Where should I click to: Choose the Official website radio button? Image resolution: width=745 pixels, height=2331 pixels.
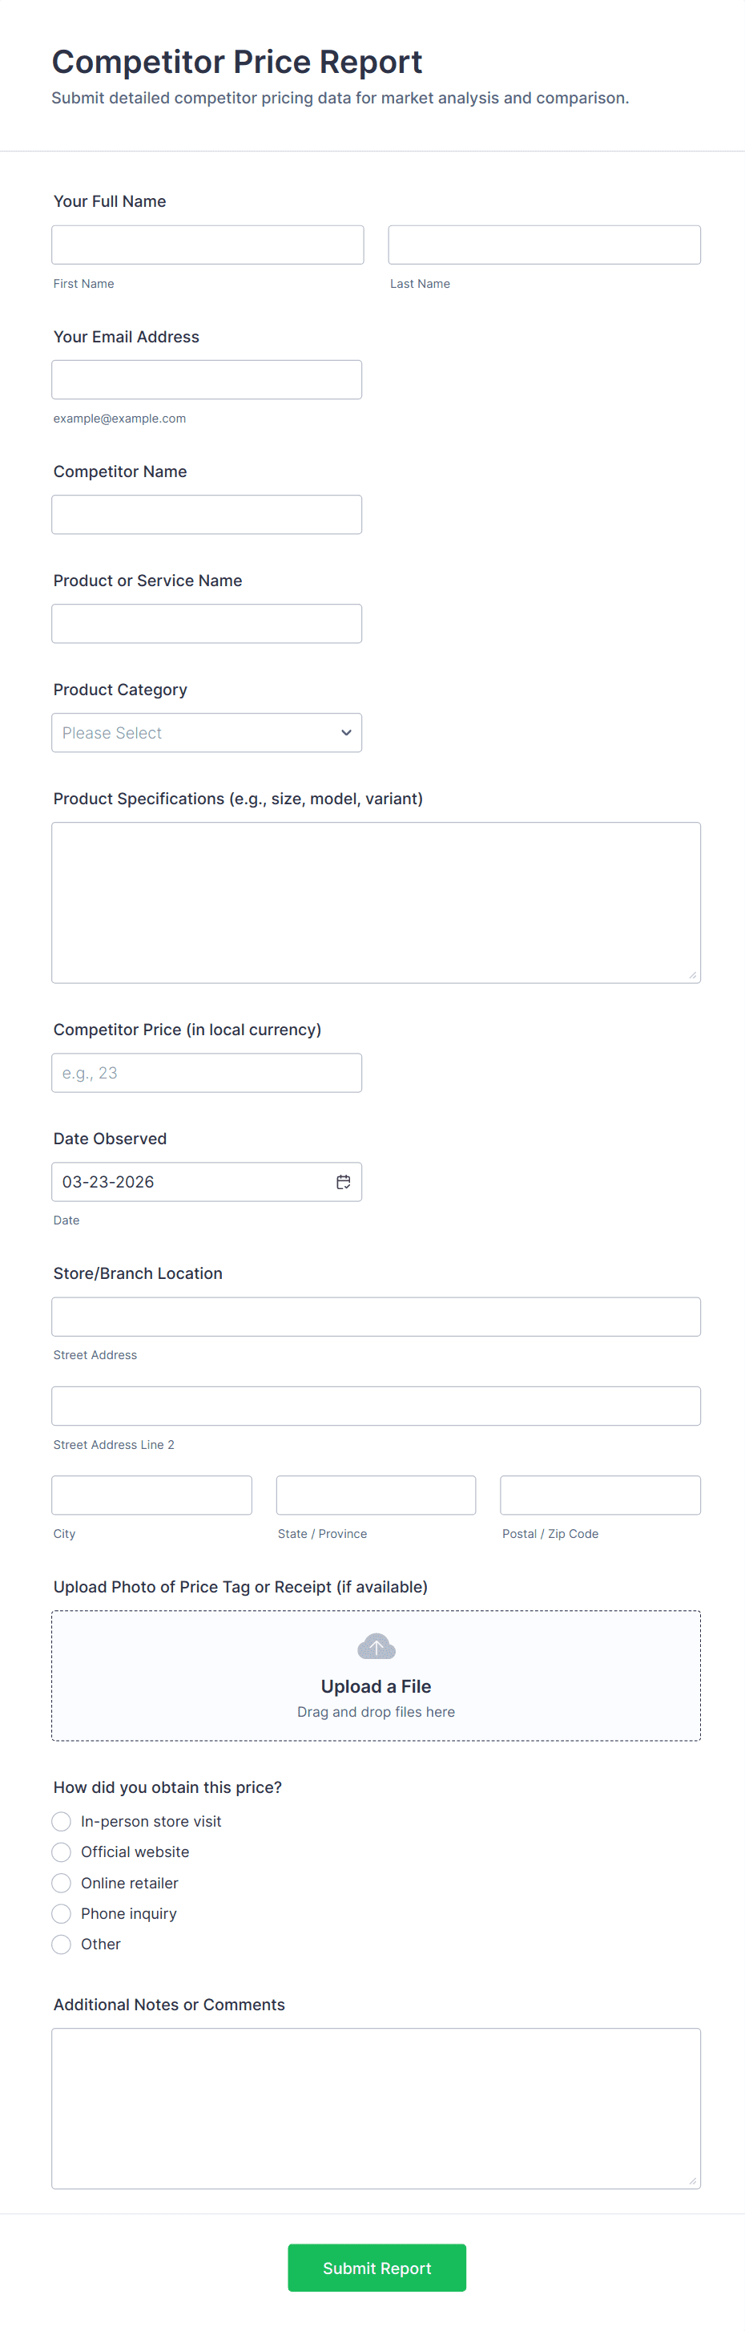62,1852
